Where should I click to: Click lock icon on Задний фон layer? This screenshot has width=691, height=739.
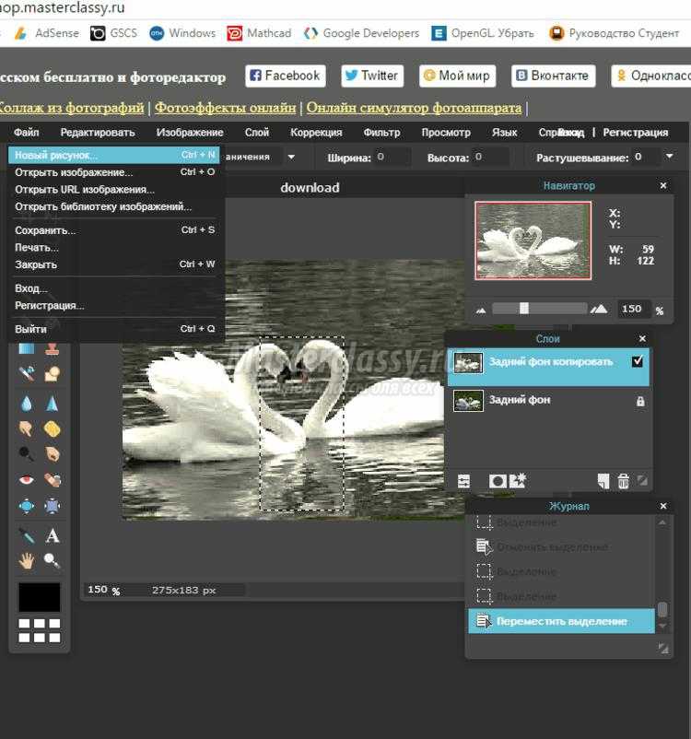640,401
